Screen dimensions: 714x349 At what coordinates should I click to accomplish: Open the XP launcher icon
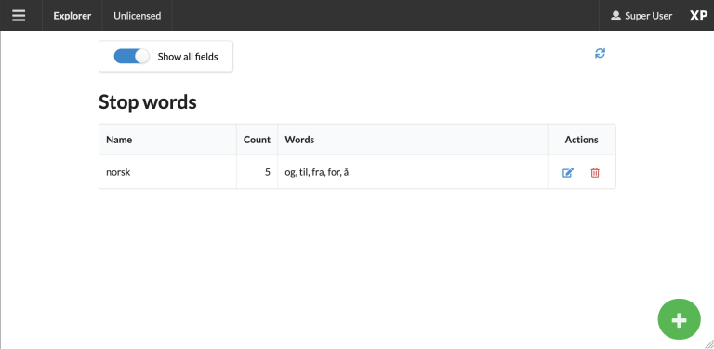tap(698, 16)
